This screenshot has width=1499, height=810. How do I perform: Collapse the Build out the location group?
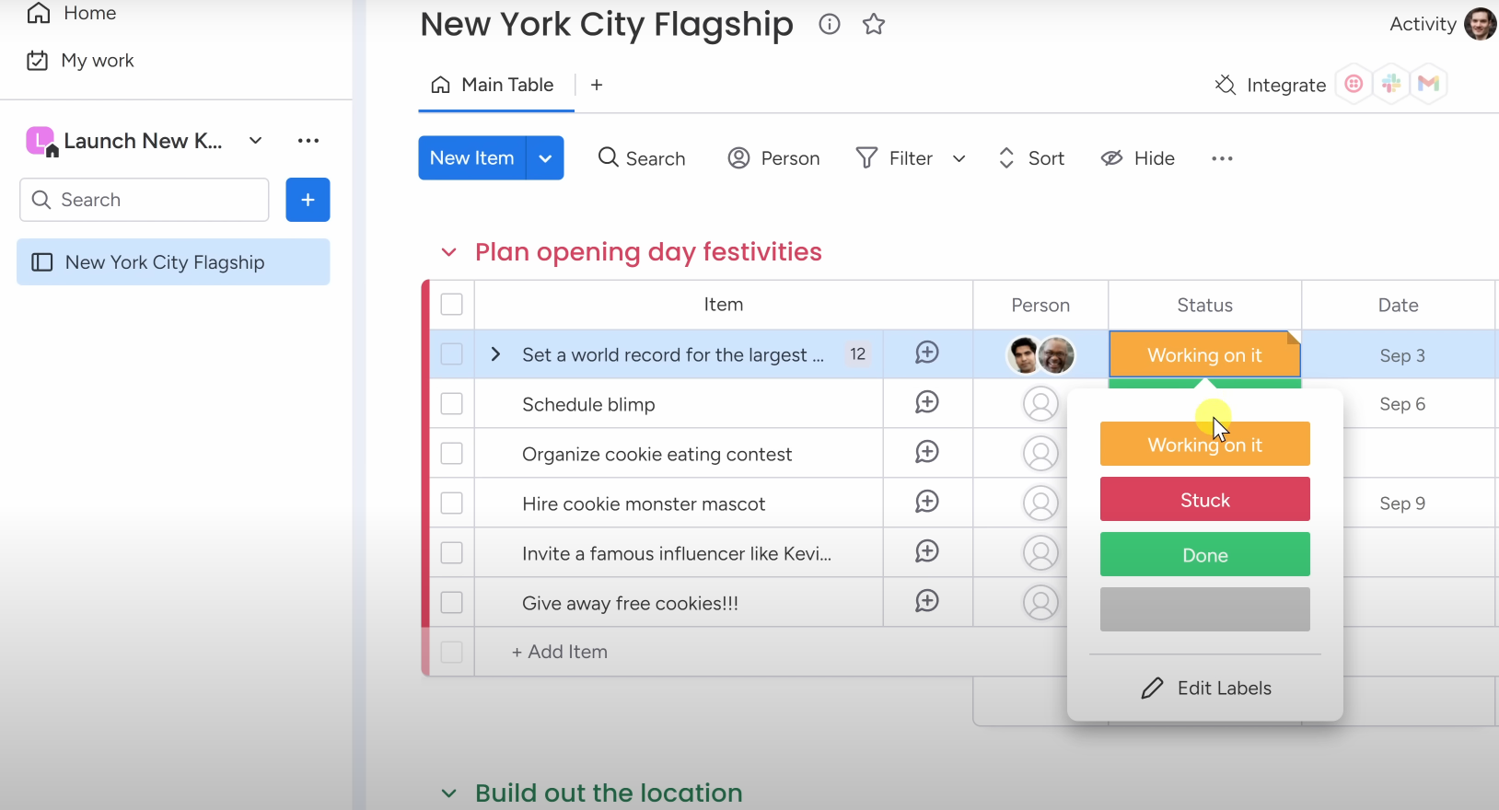[448, 793]
